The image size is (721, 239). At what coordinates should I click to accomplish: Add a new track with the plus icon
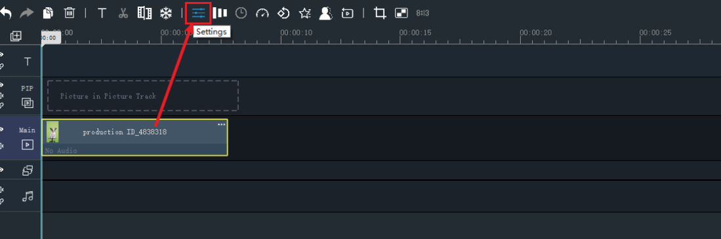click(16, 36)
